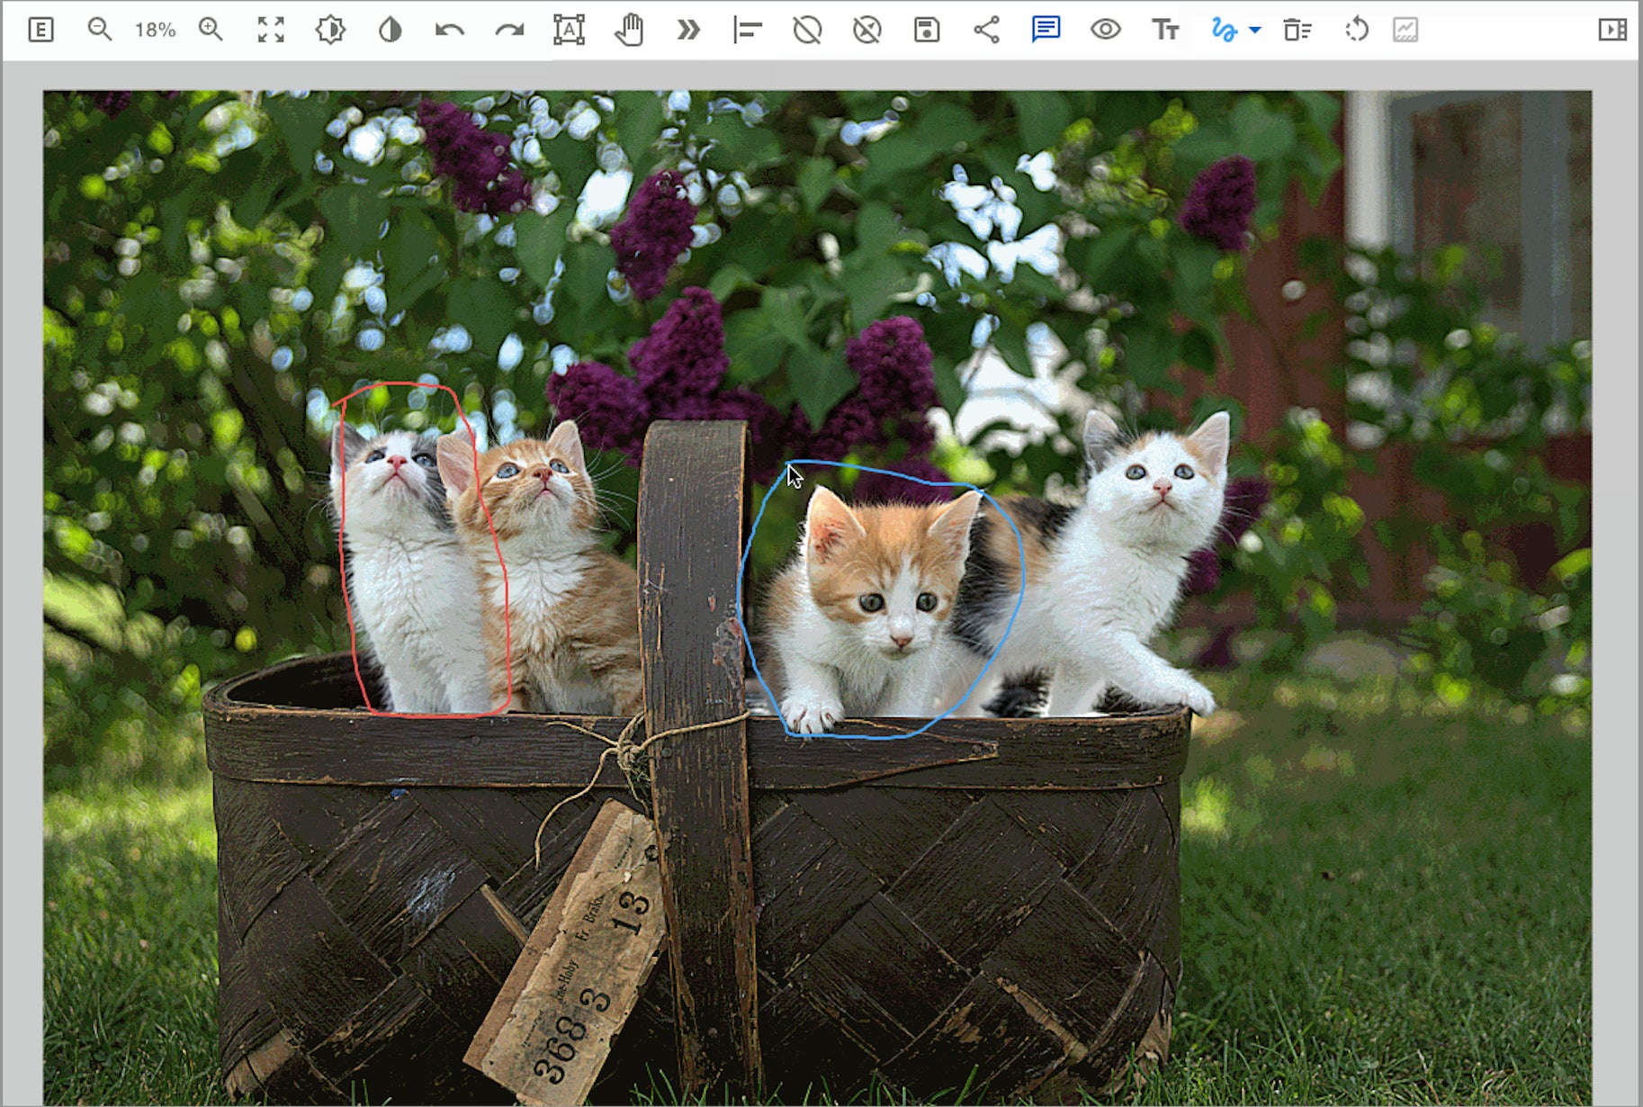1643x1107 pixels.
Task: Click the share icon
Action: click(986, 30)
